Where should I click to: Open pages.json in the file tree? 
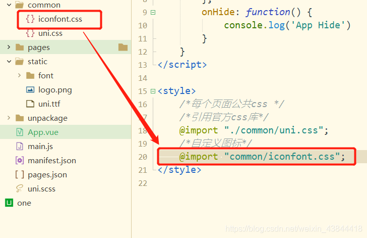(x=47, y=175)
